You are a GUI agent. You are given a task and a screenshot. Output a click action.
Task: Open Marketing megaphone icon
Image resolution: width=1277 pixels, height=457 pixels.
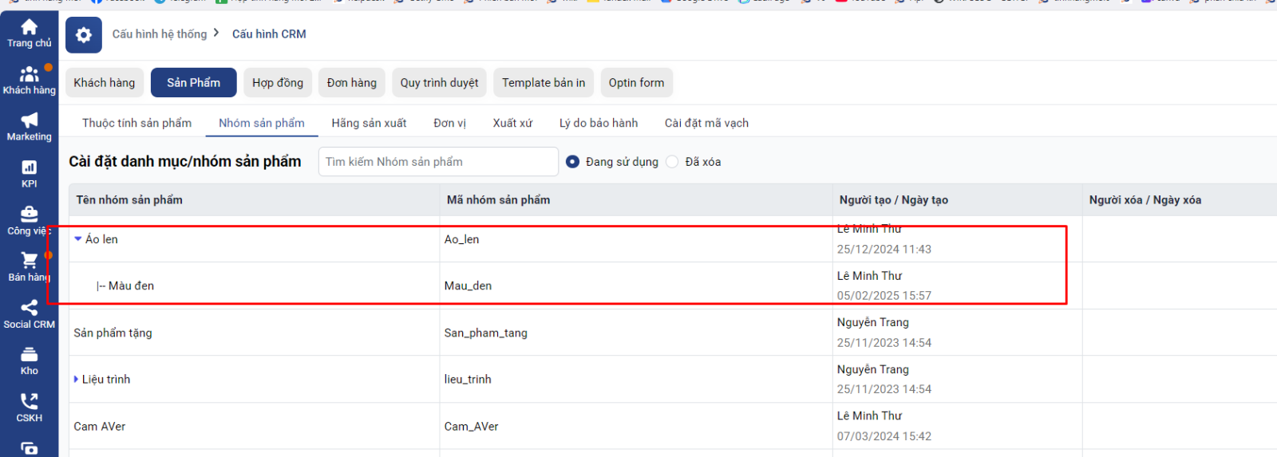pos(29,120)
